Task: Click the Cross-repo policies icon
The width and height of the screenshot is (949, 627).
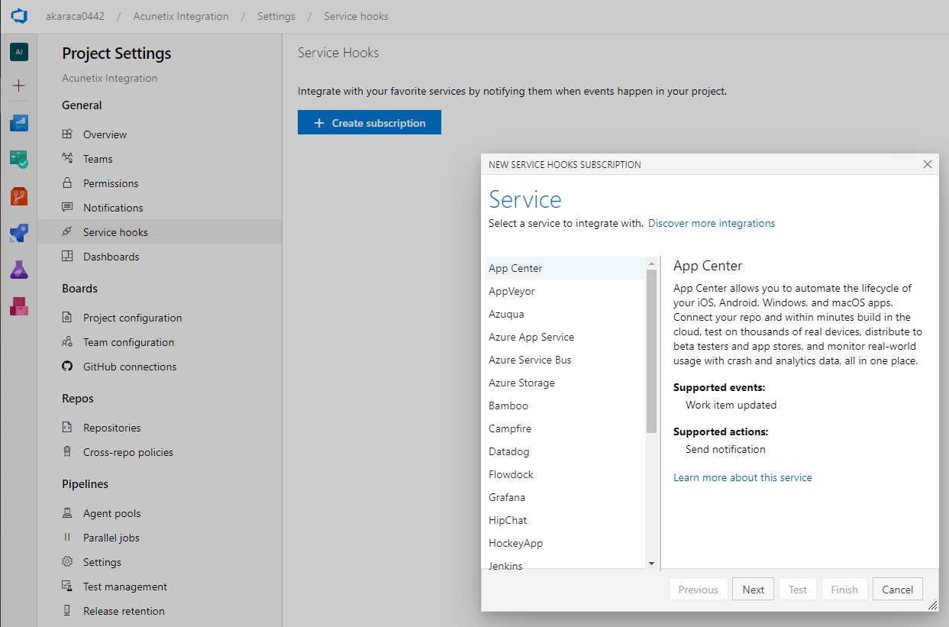Action: 68,452
